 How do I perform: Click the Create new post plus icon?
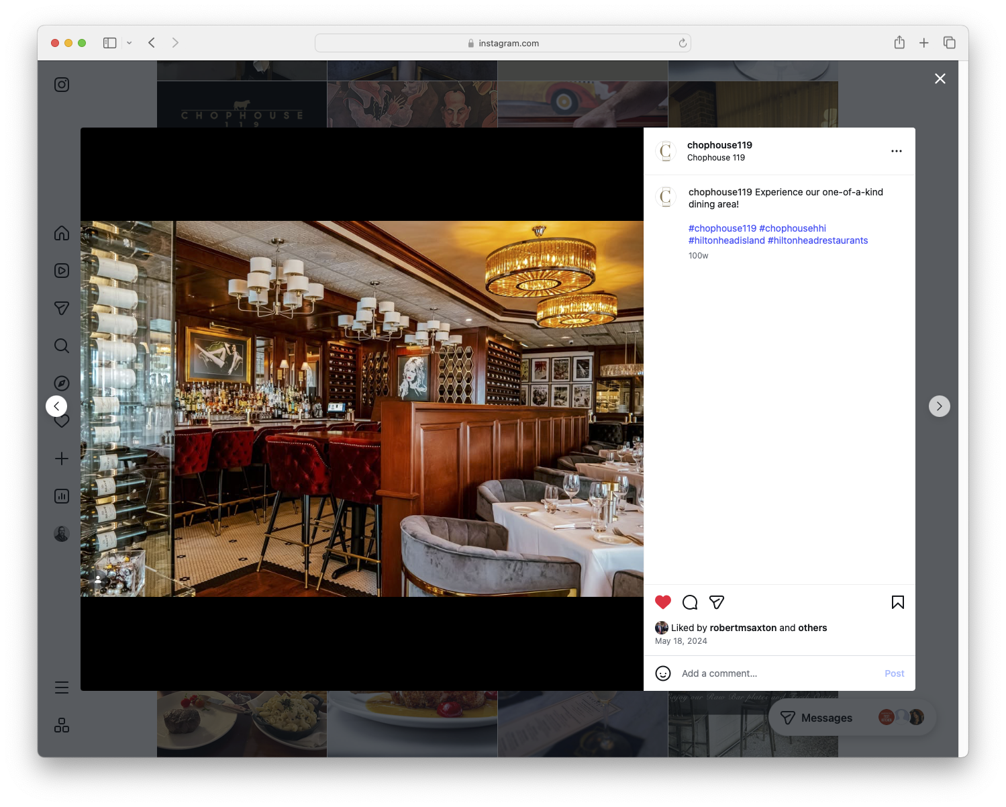(61, 459)
